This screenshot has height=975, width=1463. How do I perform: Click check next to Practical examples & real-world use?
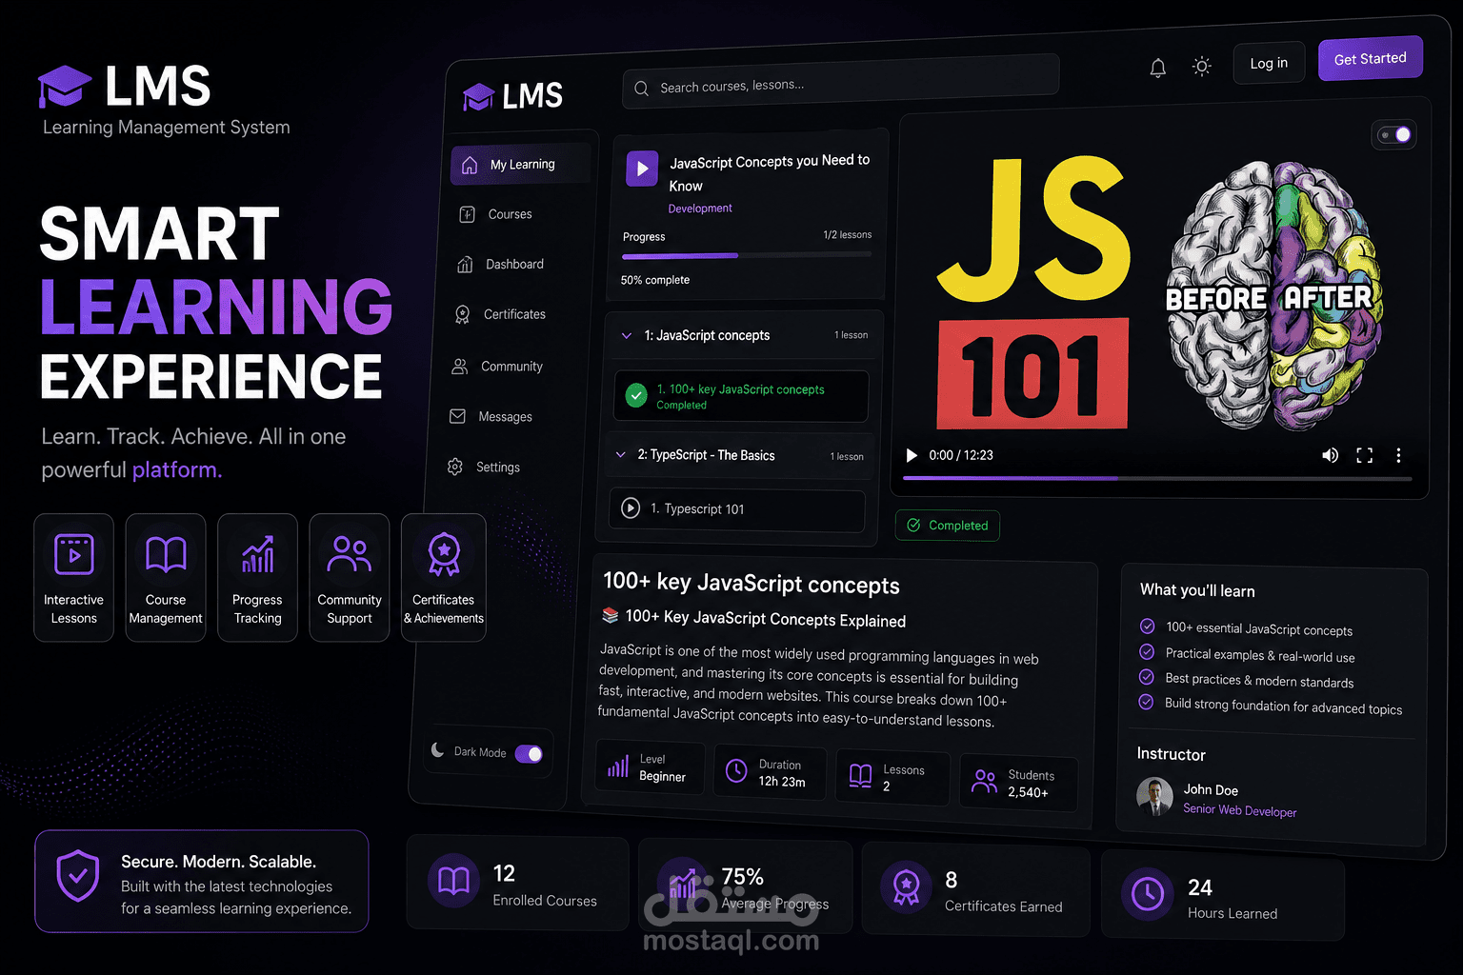click(1147, 651)
